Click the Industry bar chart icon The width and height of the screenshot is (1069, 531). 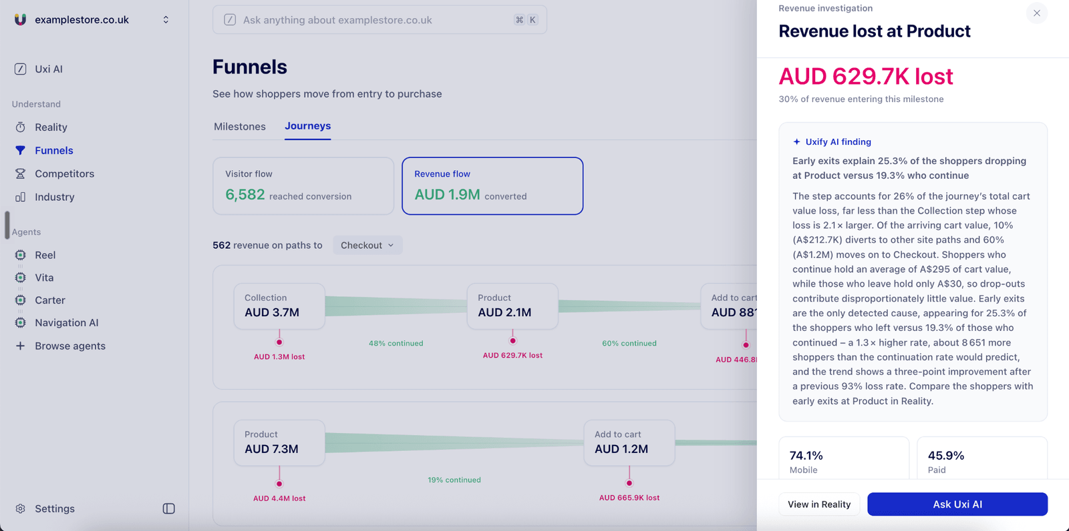click(x=21, y=197)
